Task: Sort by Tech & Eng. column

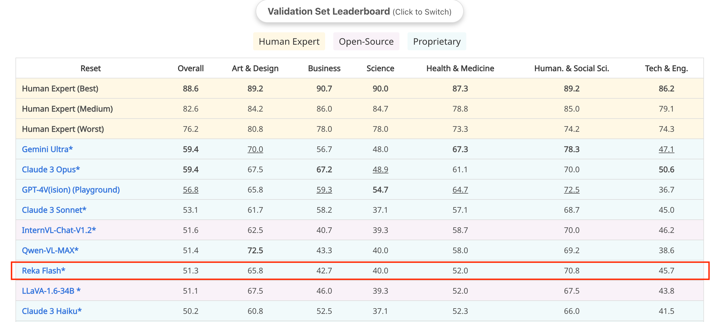Action: 666,68
